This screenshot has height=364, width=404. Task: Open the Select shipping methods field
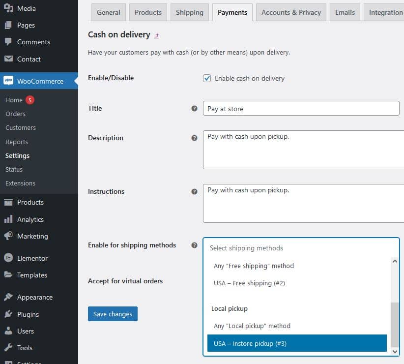(x=301, y=248)
